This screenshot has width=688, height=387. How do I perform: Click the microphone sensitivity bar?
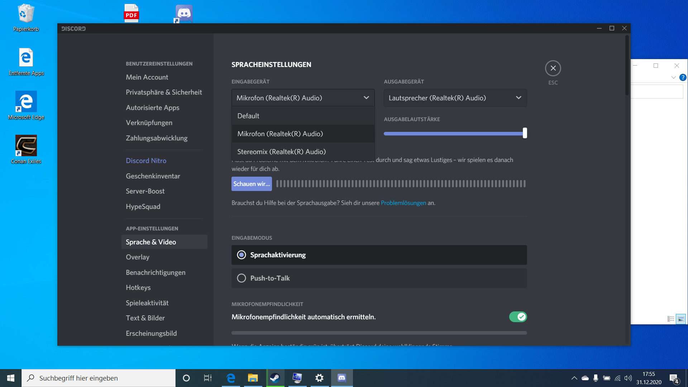point(379,333)
